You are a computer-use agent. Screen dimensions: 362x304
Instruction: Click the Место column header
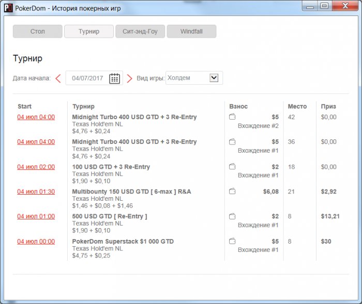[x=297, y=106]
